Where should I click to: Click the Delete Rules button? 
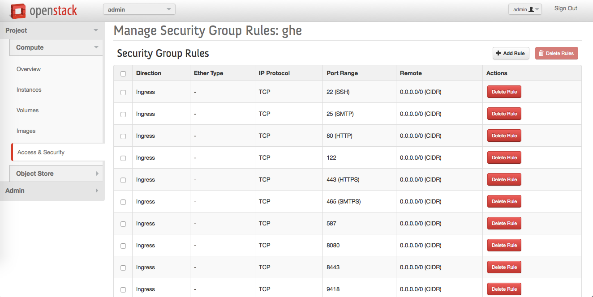pos(557,53)
